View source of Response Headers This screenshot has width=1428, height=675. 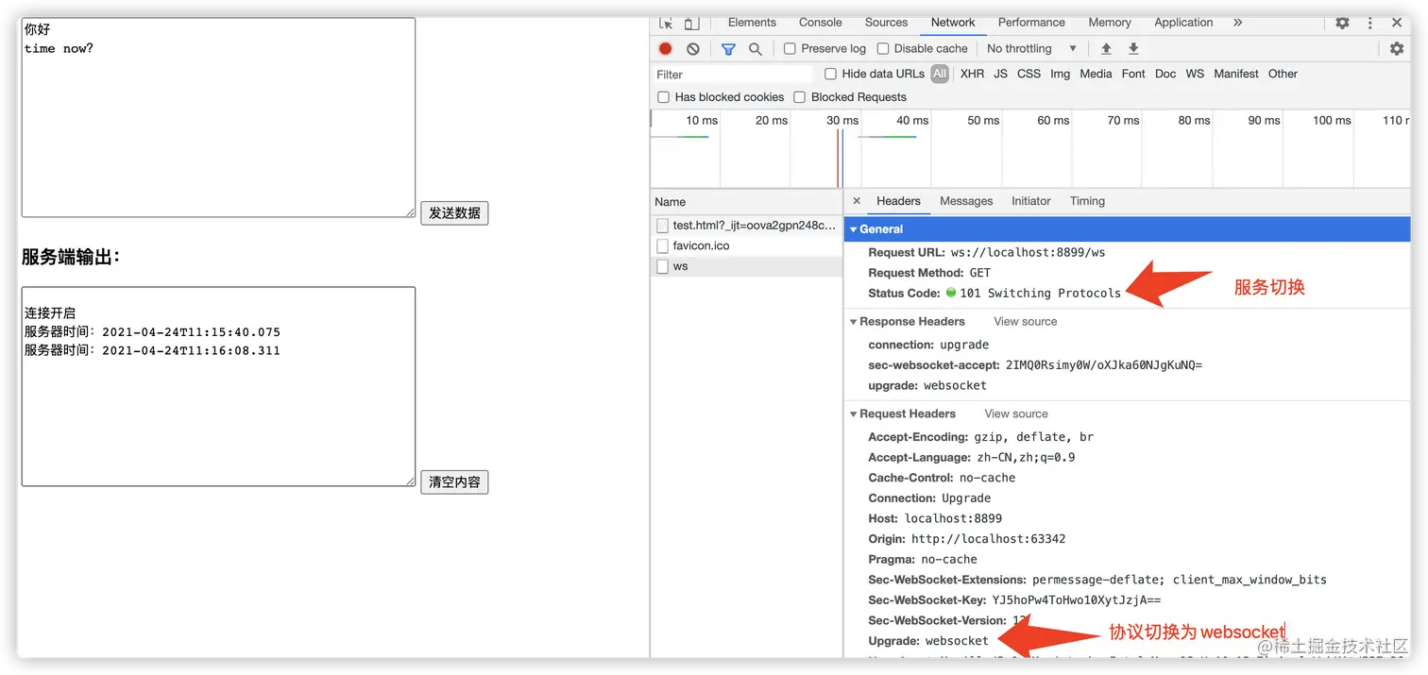coord(1026,322)
